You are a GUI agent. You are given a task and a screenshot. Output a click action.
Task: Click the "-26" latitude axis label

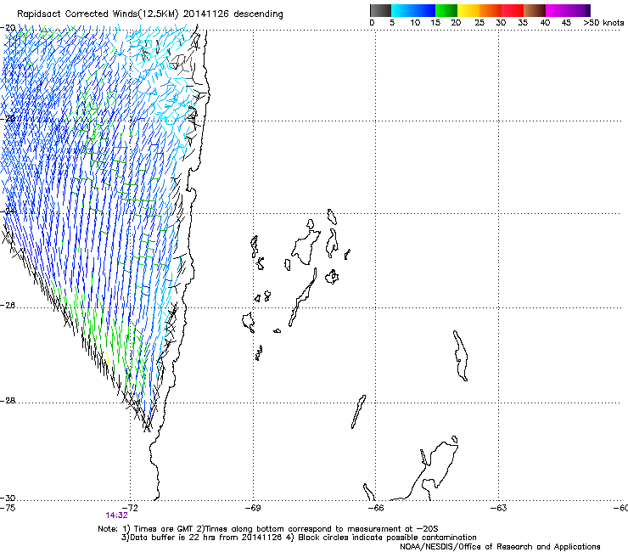coord(8,306)
